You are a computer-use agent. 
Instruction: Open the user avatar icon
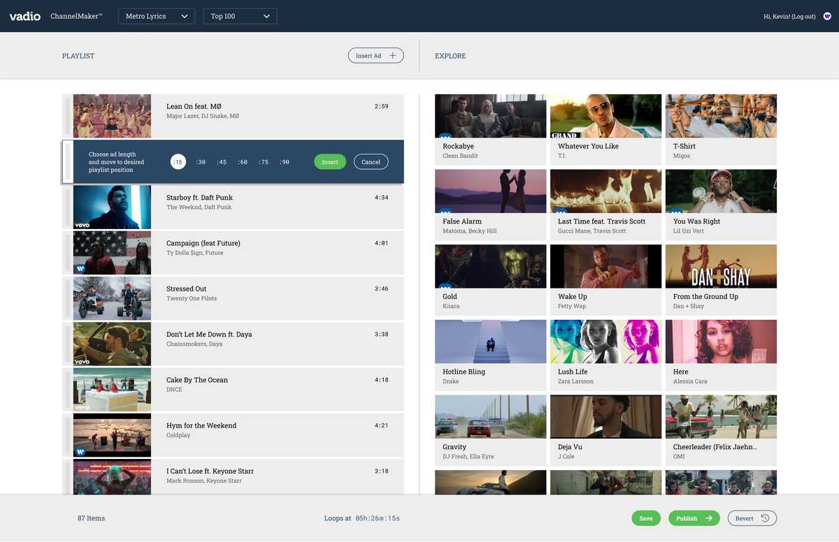(827, 16)
